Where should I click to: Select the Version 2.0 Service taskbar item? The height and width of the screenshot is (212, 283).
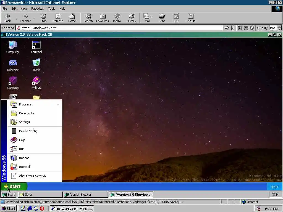pyautogui.click(x=131, y=195)
